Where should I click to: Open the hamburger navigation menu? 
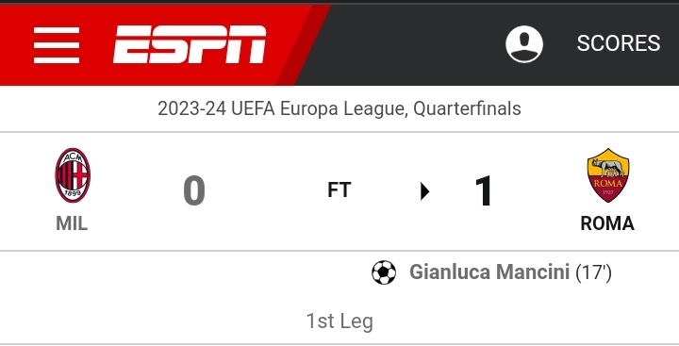coord(57,45)
